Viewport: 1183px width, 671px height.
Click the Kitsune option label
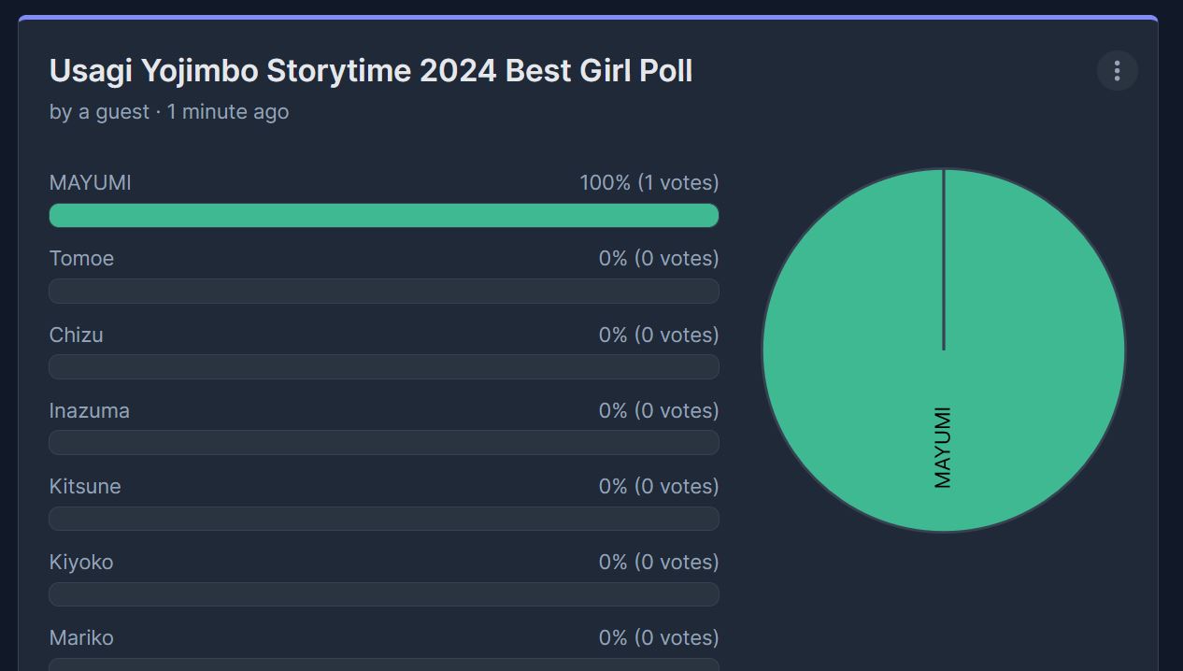point(84,486)
